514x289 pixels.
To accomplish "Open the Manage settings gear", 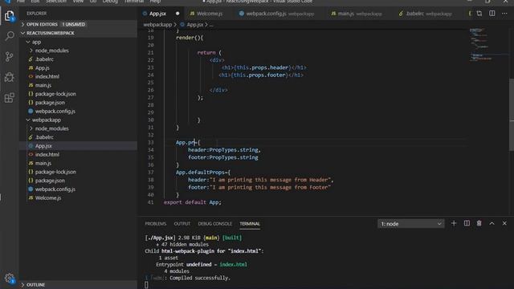I will (x=9, y=279).
